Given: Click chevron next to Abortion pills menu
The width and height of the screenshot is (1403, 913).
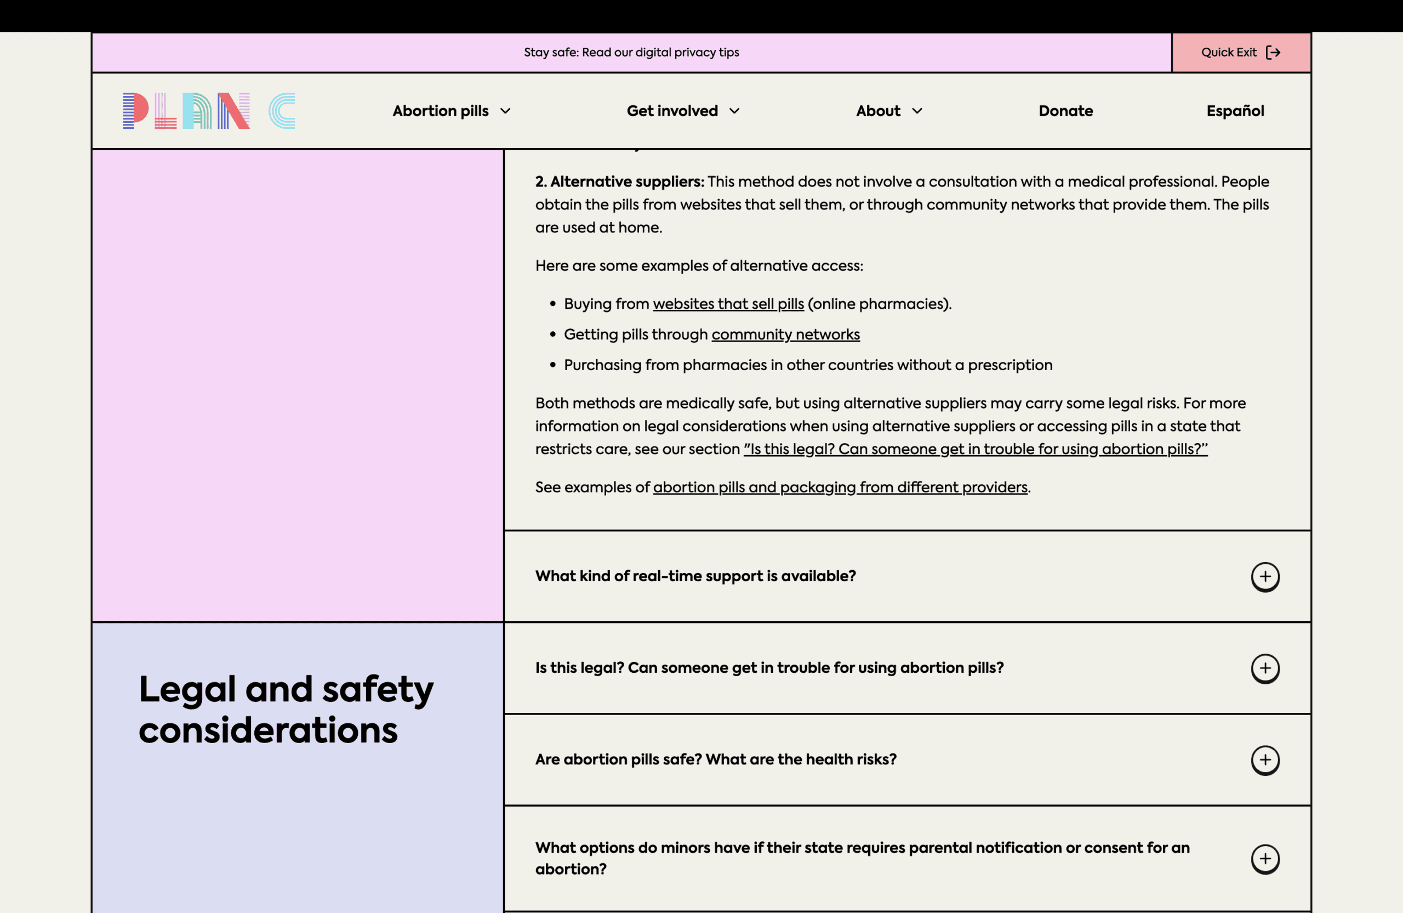Looking at the screenshot, I should coord(505,111).
